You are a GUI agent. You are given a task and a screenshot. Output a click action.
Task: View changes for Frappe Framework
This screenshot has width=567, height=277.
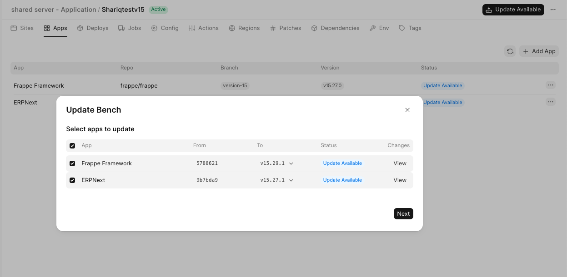400,163
